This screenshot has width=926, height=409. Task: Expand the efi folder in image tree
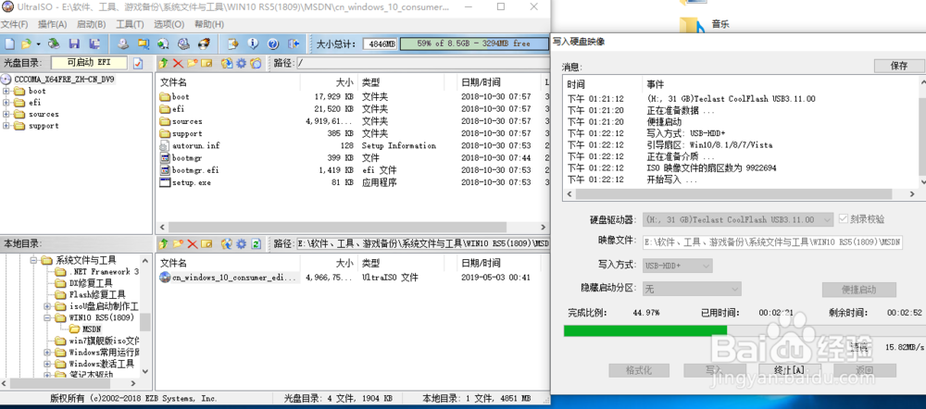coord(6,103)
